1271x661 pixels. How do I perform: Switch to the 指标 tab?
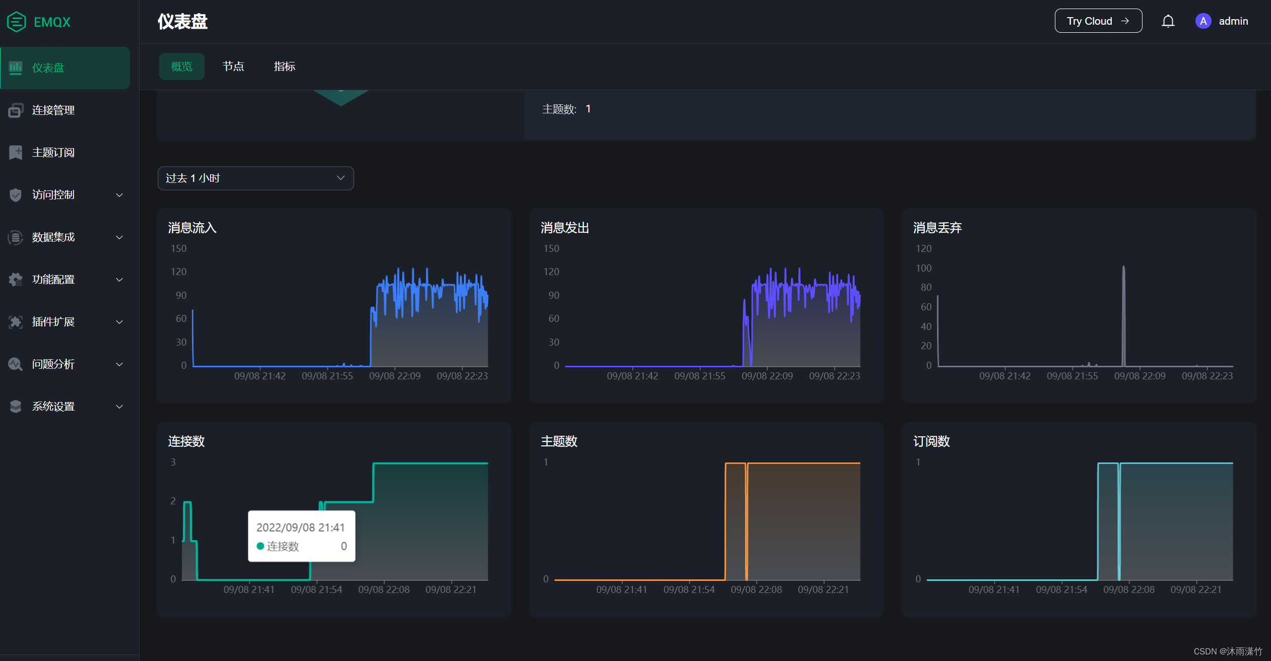click(285, 67)
